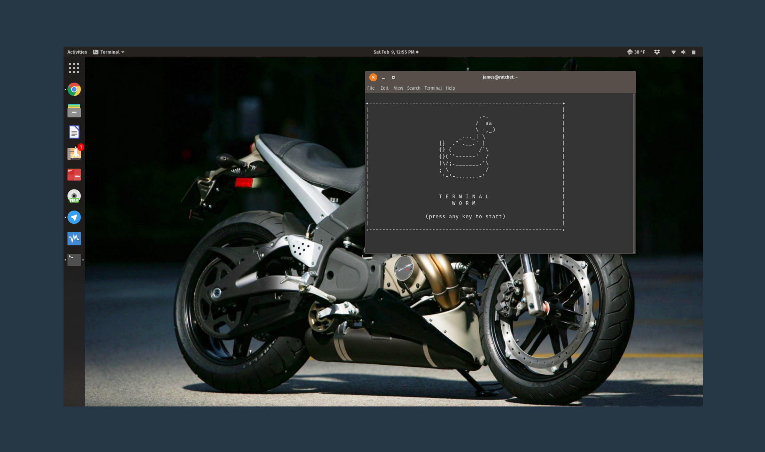Open the Show Applications grid icon
This screenshot has height=452, width=765.
click(74, 68)
